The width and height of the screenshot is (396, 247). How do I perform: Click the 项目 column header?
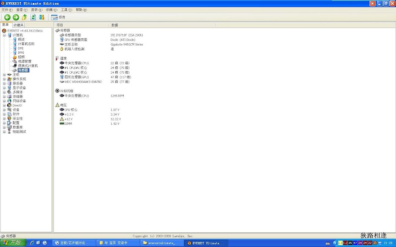pos(81,25)
